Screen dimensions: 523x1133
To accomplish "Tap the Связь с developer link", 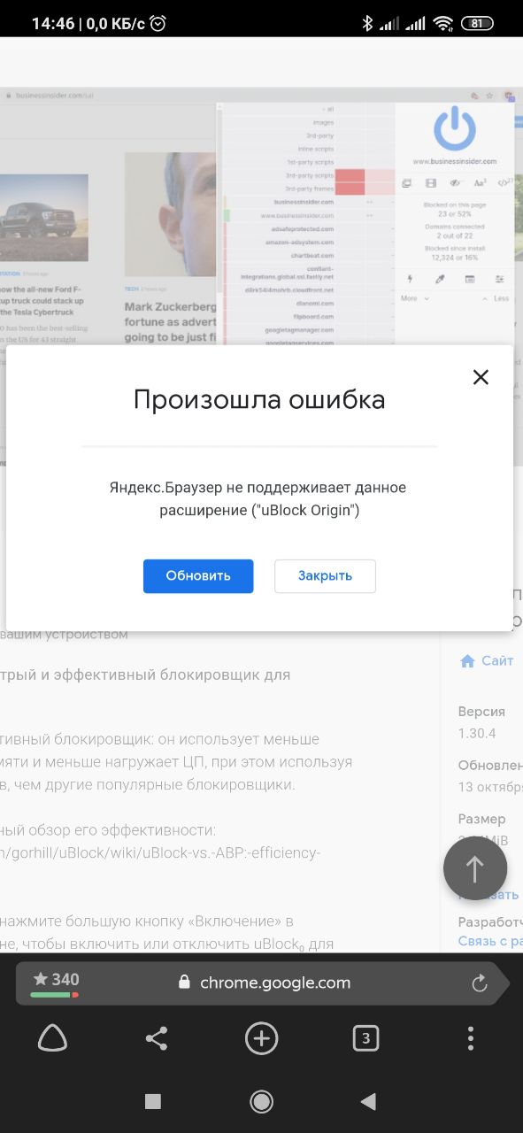I will [490, 941].
